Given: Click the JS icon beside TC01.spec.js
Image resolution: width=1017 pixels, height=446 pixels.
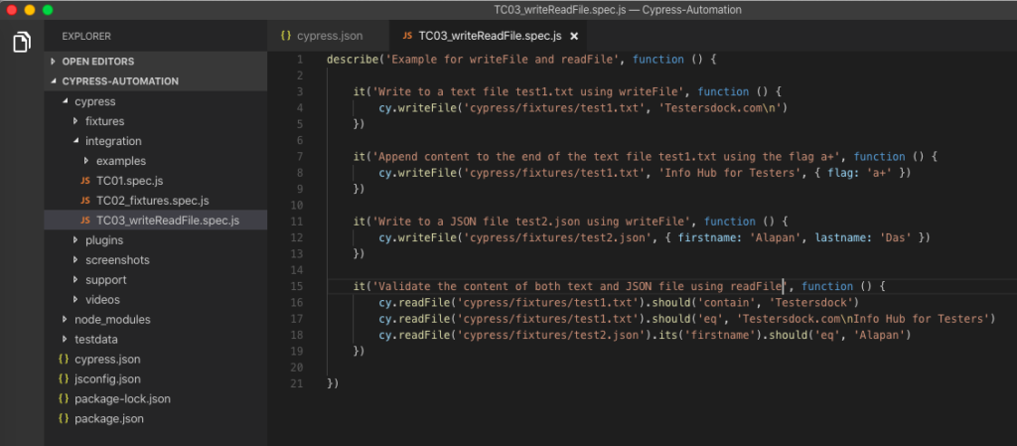Looking at the screenshot, I should tap(85, 181).
